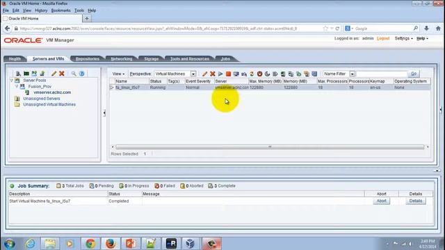Click the orange Stop icon in VM toolbar
The image size is (445, 250).
pos(228,74)
